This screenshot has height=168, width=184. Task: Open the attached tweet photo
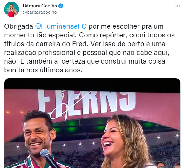point(92,123)
